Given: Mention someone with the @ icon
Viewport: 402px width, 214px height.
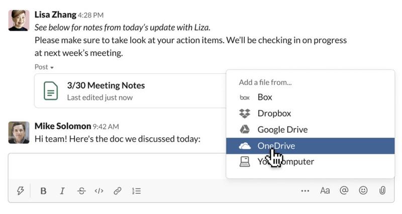Looking at the screenshot, I should coord(344,190).
